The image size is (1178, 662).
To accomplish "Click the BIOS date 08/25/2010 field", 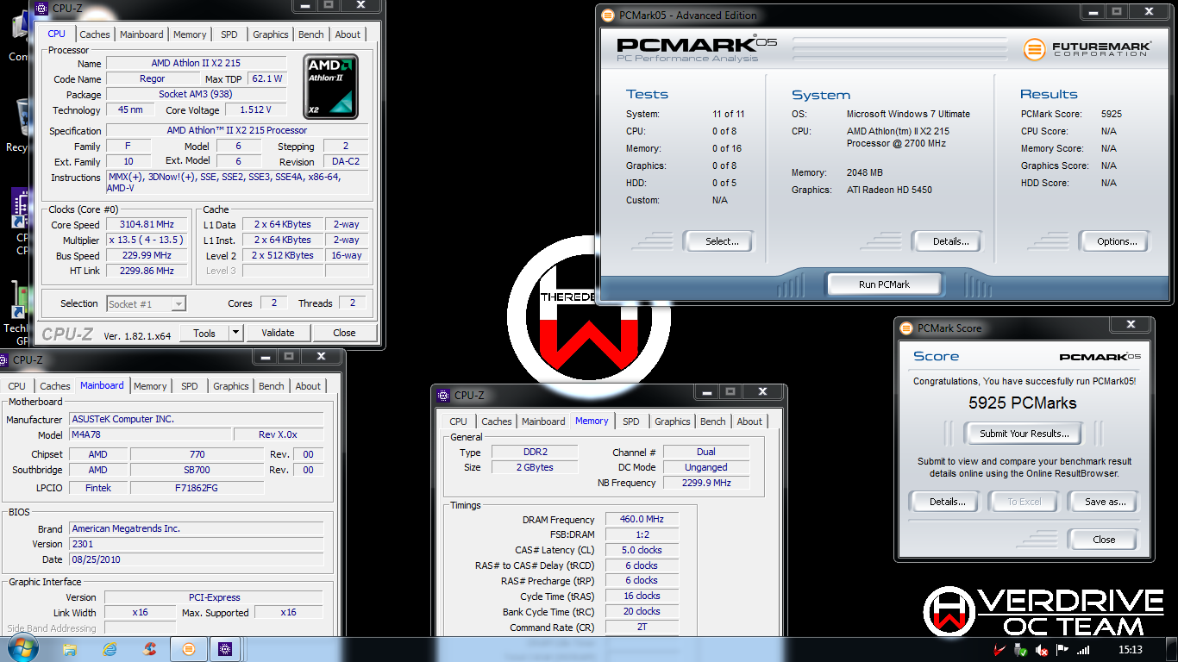I will (x=196, y=559).
